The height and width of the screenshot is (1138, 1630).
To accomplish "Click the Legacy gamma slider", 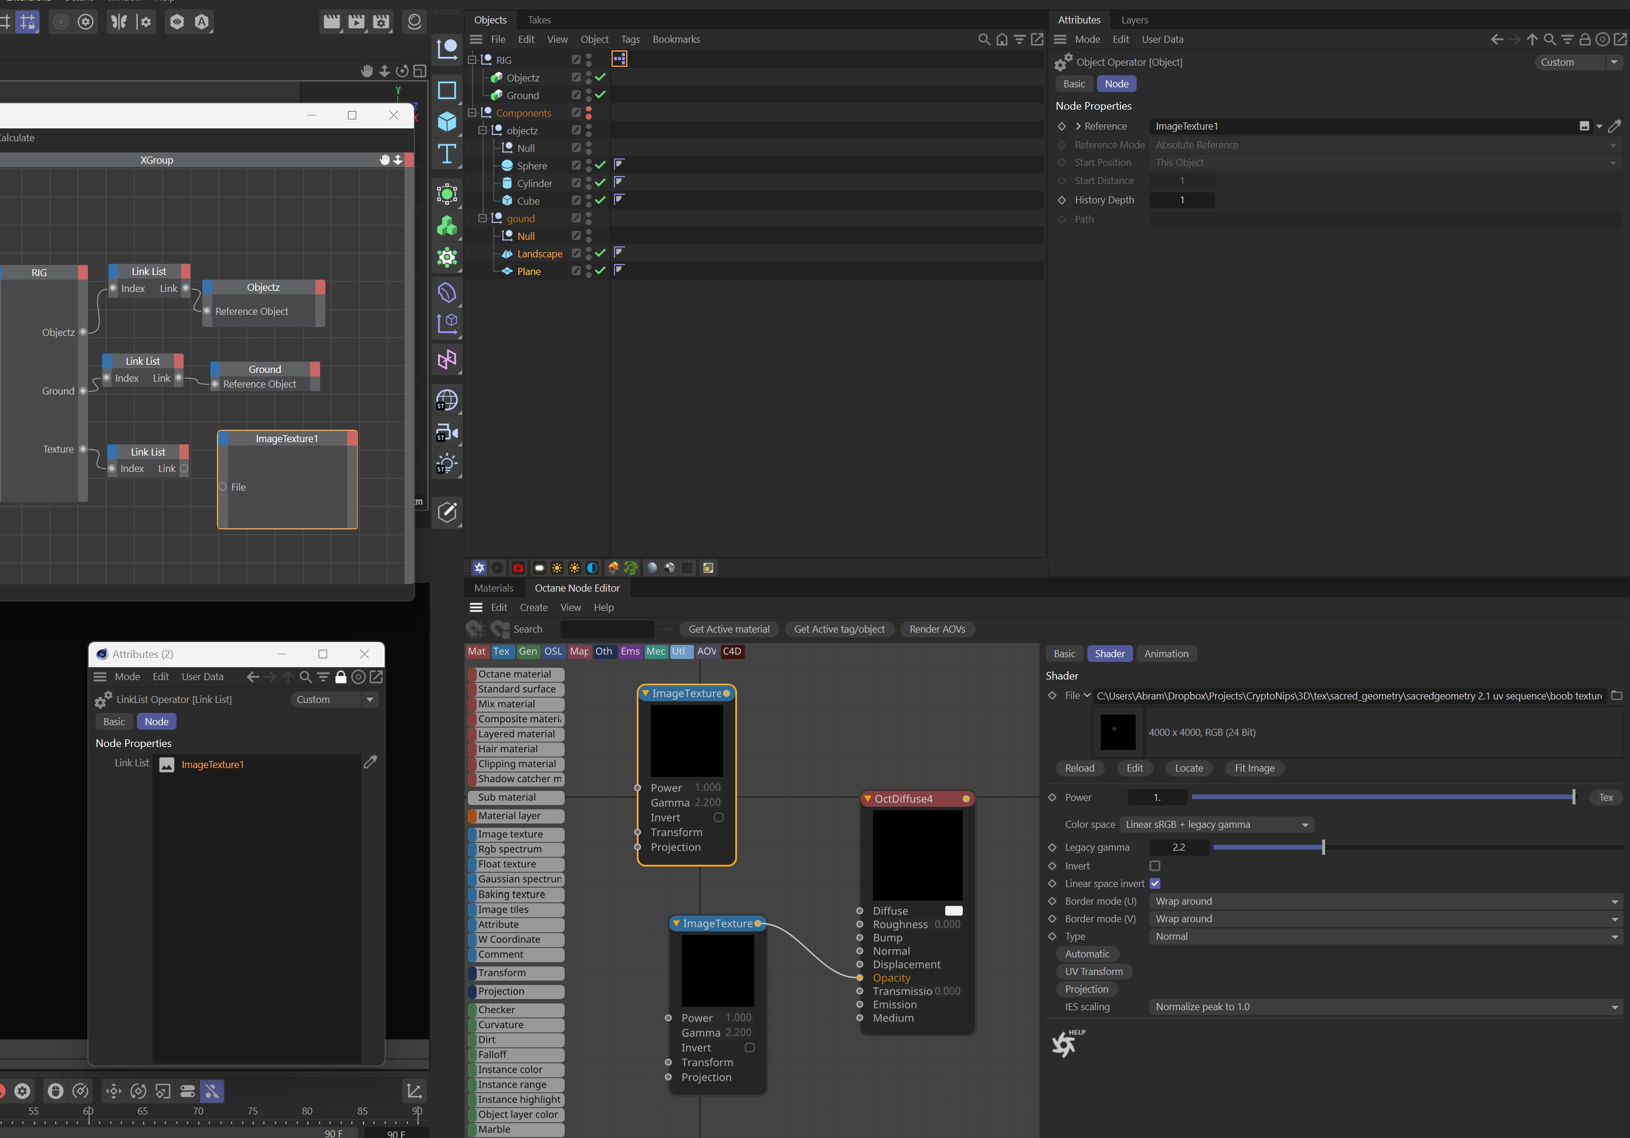I will click(x=1323, y=848).
